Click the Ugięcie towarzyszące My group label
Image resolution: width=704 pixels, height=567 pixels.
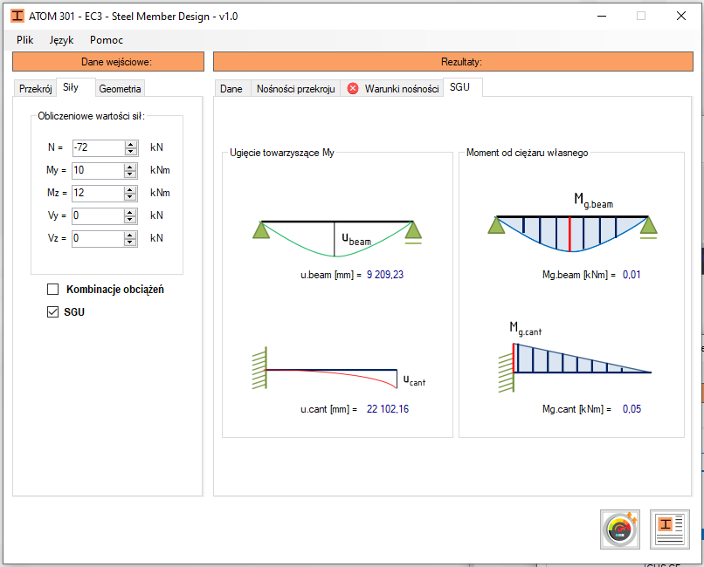point(282,153)
